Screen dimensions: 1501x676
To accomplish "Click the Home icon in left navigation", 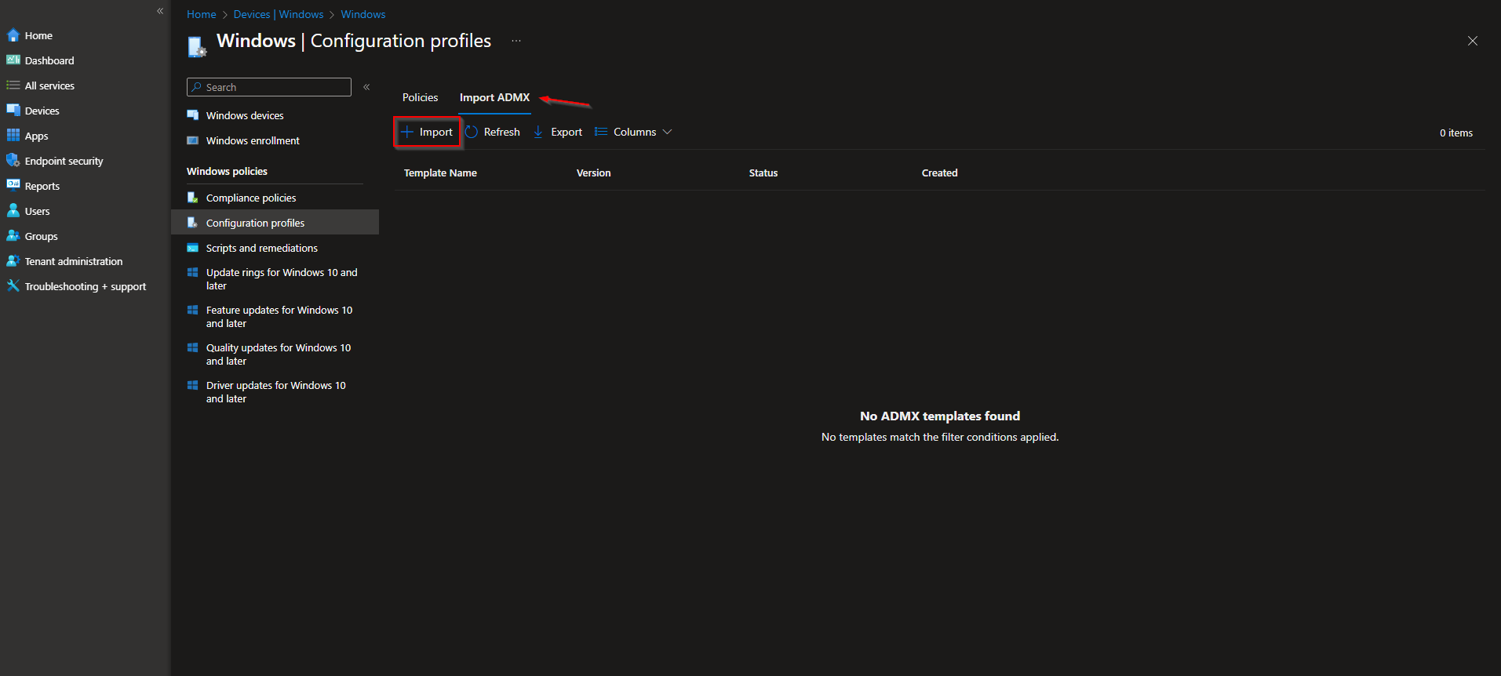I will click(x=13, y=35).
